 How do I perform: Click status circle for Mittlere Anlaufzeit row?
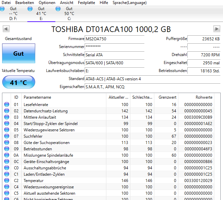(7, 117)
